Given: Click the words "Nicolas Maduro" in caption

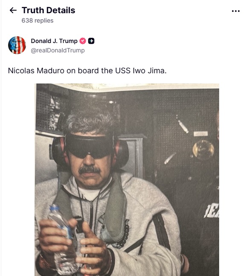Looking at the screenshot, I should (x=36, y=71).
